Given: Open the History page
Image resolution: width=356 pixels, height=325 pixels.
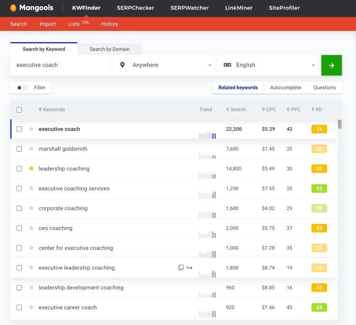Looking at the screenshot, I should 110,24.
